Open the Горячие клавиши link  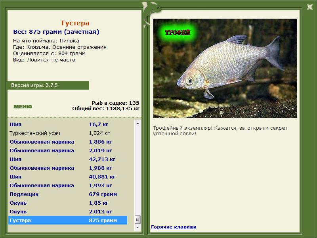[174, 227]
